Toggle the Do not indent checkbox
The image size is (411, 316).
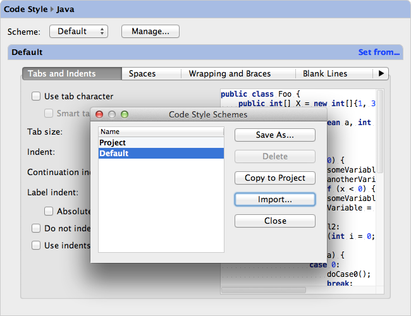[x=36, y=228]
